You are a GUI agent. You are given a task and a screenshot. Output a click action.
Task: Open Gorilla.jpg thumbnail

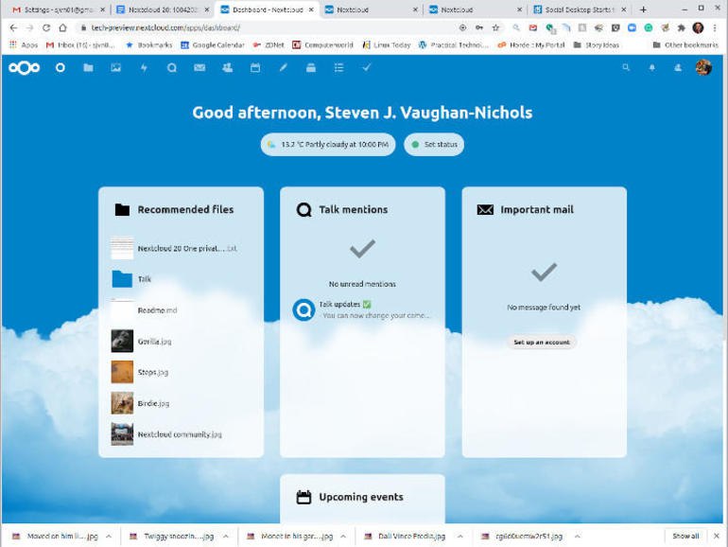tap(122, 341)
